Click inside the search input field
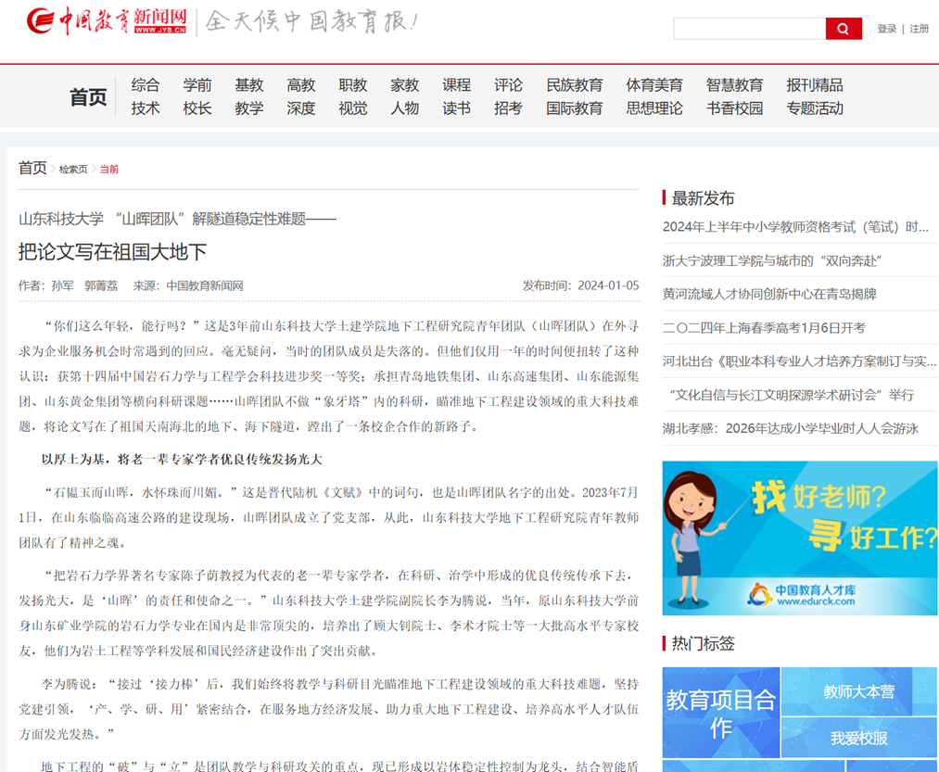939x772 pixels. click(x=749, y=29)
